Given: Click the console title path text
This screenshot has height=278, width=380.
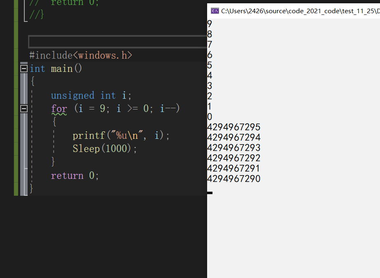Looking at the screenshot, I should 300,11.
